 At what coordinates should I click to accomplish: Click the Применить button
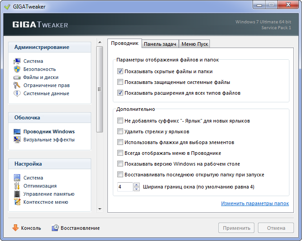tap(236, 228)
